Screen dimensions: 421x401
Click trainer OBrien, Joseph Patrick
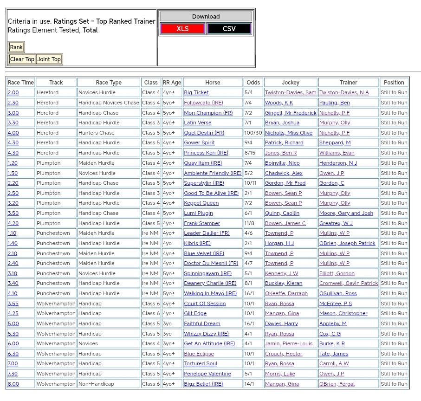point(347,243)
